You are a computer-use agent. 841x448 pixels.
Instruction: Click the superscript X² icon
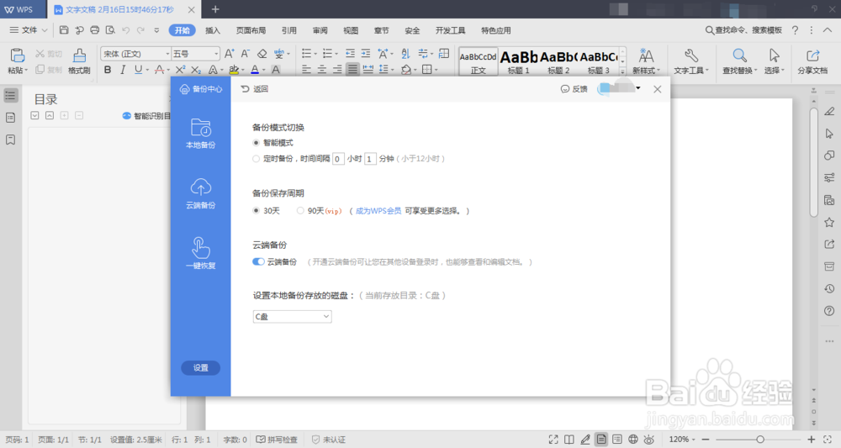180,70
